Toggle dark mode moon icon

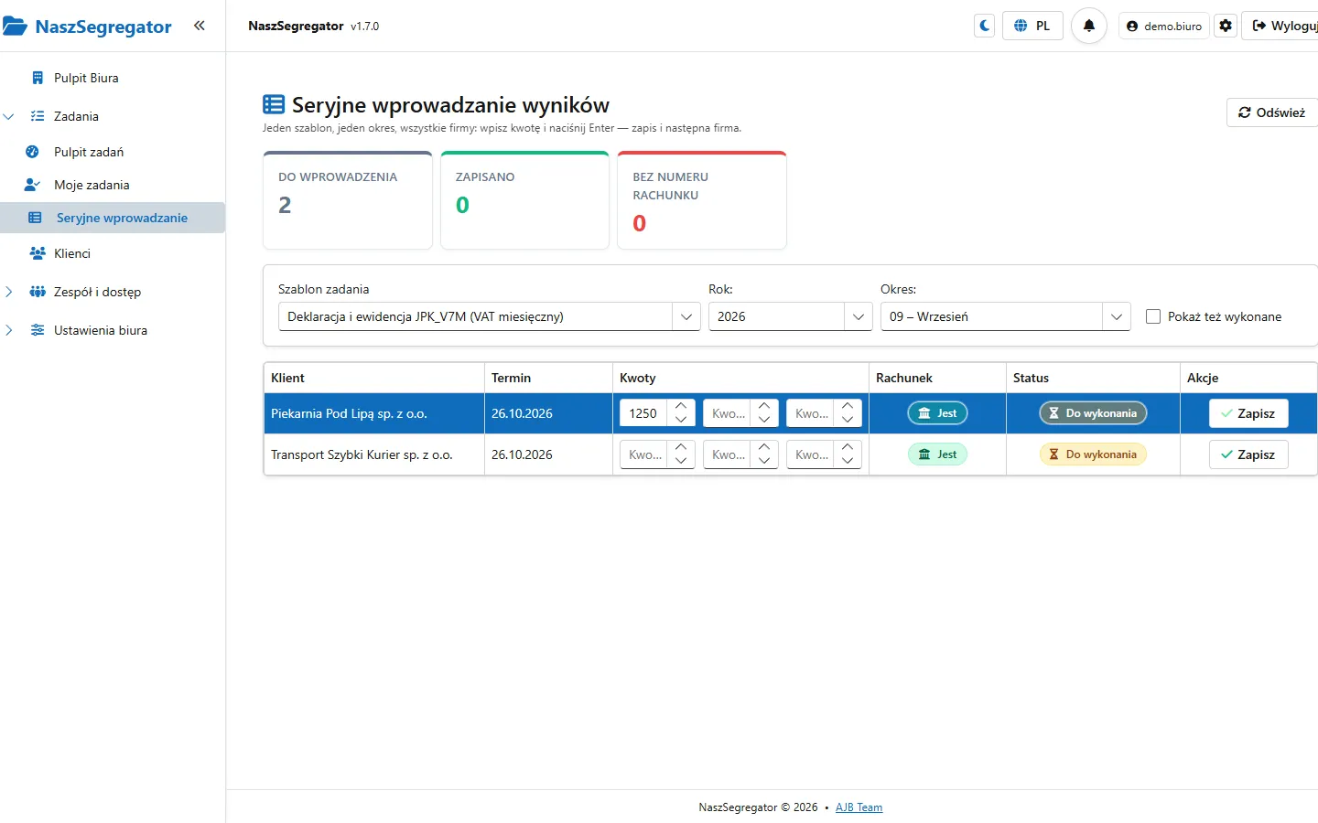985,26
